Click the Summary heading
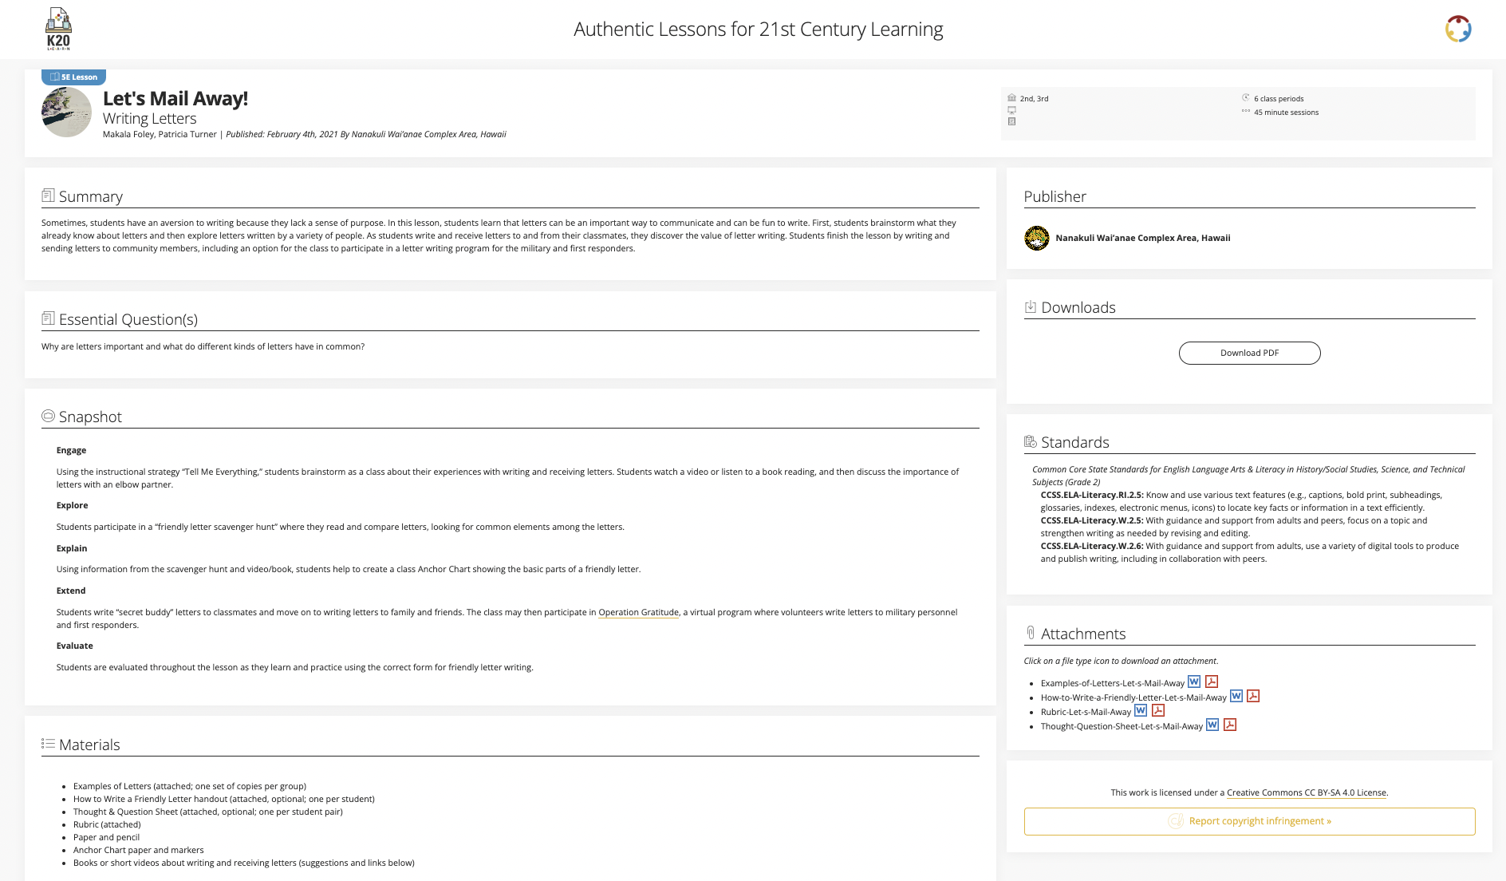The height and width of the screenshot is (881, 1506). click(x=91, y=196)
